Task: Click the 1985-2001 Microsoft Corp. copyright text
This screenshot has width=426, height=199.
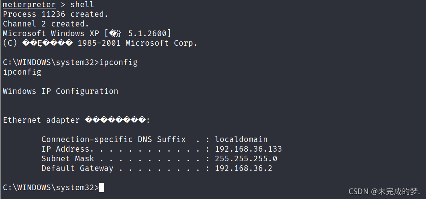Action: pyautogui.click(x=137, y=43)
